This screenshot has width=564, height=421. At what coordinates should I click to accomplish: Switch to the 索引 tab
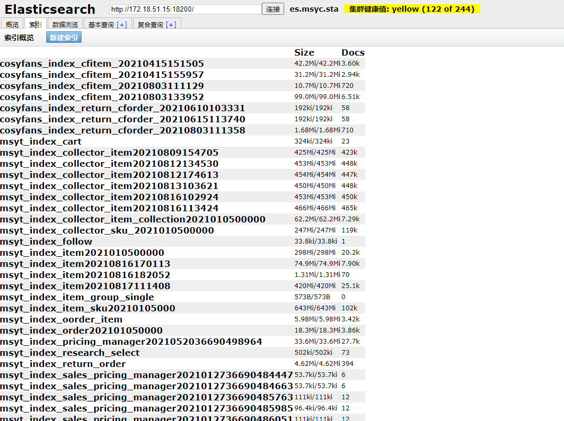pos(35,24)
